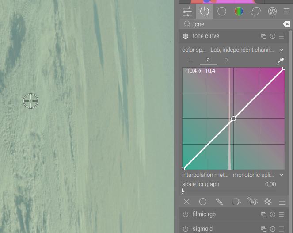Toggle tone curve module power button
The image size is (293, 233).
pos(185,36)
